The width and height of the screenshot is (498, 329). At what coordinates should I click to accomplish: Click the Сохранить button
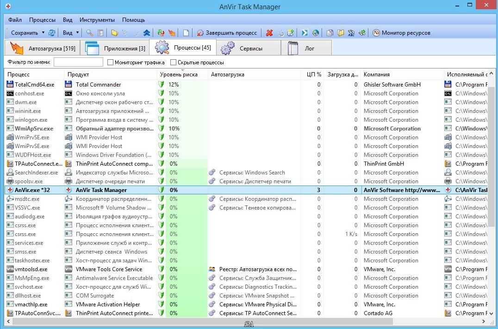pos(24,33)
